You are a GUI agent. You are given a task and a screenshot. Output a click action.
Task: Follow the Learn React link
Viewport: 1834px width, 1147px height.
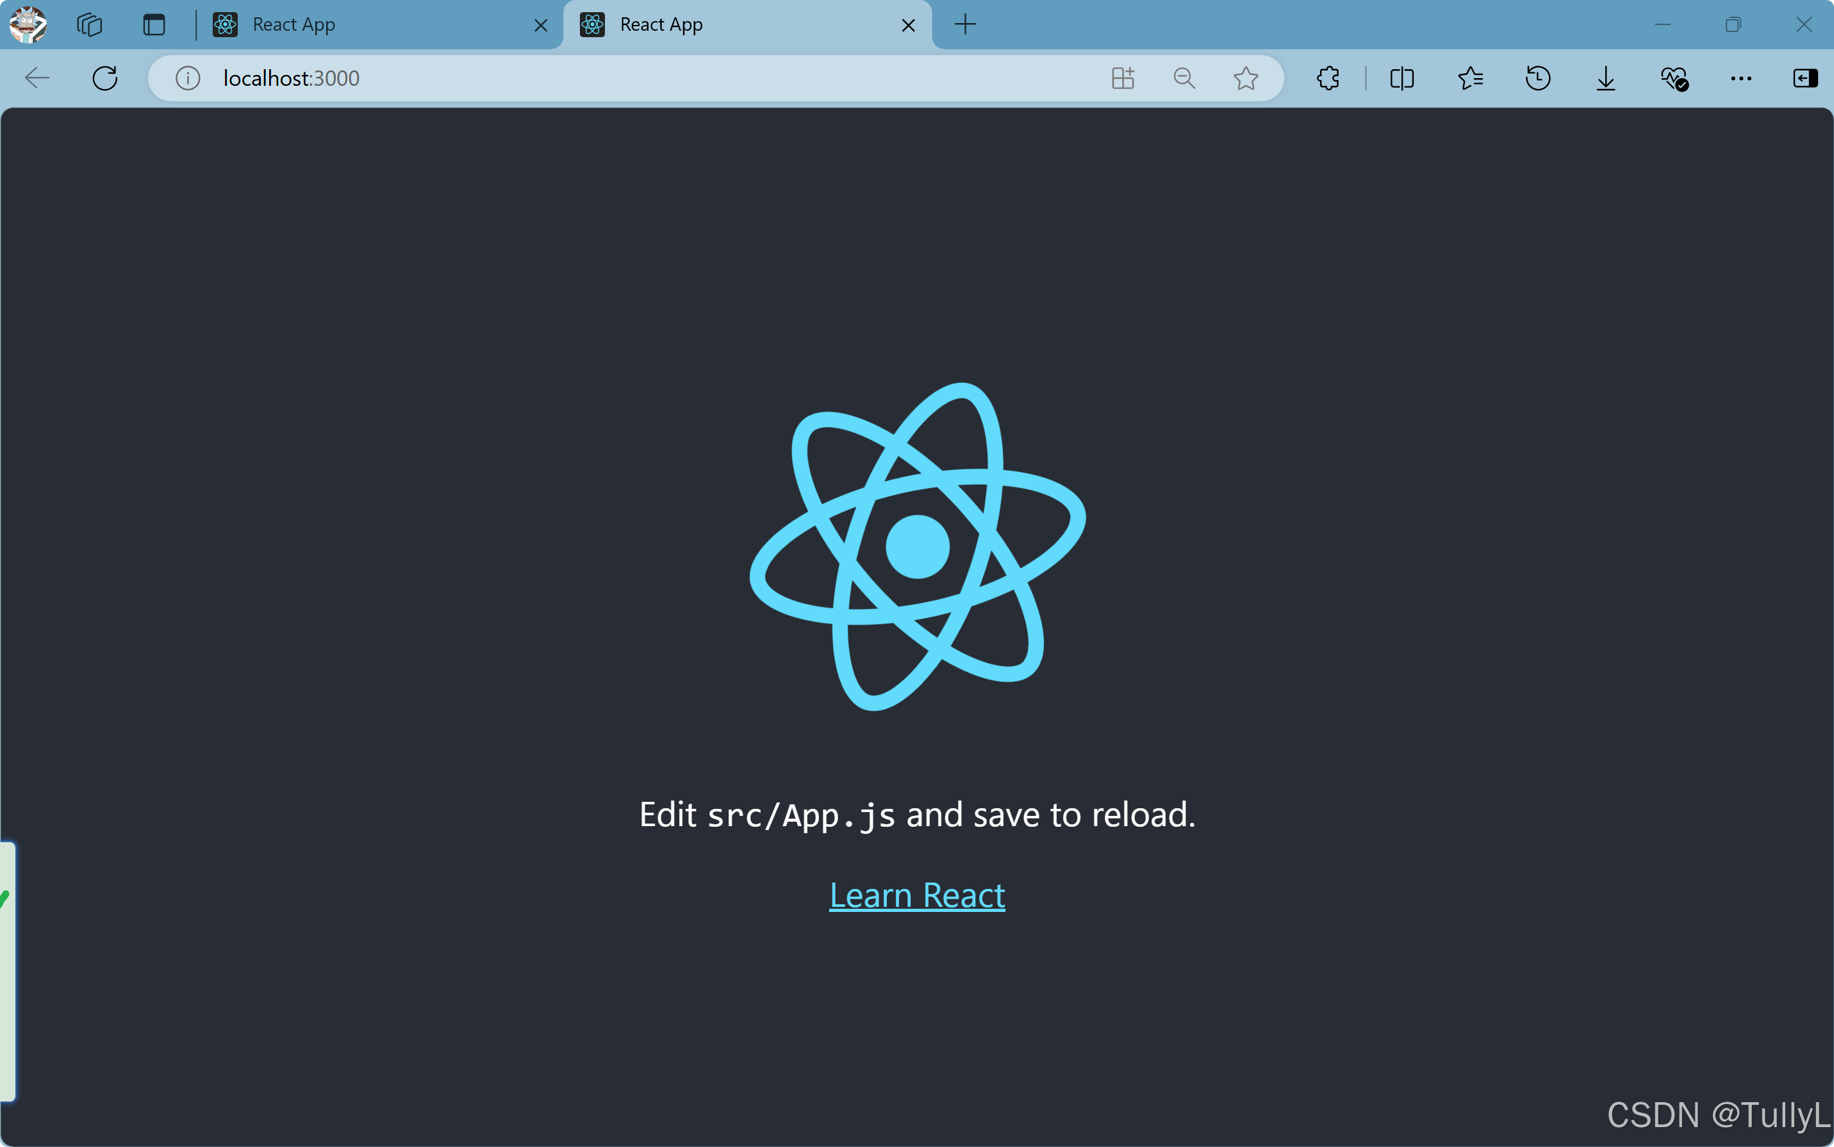click(x=917, y=896)
